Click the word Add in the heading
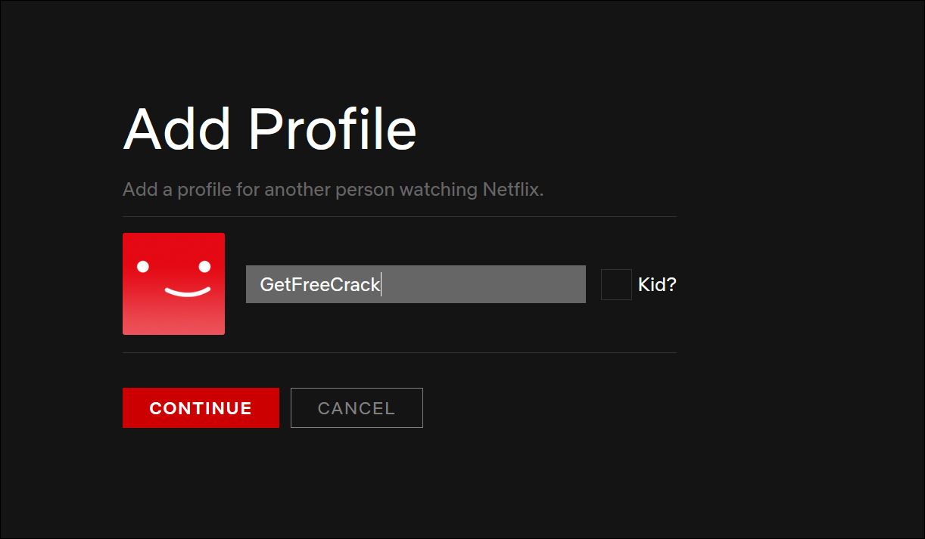The image size is (925, 539). click(x=177, y=129)
